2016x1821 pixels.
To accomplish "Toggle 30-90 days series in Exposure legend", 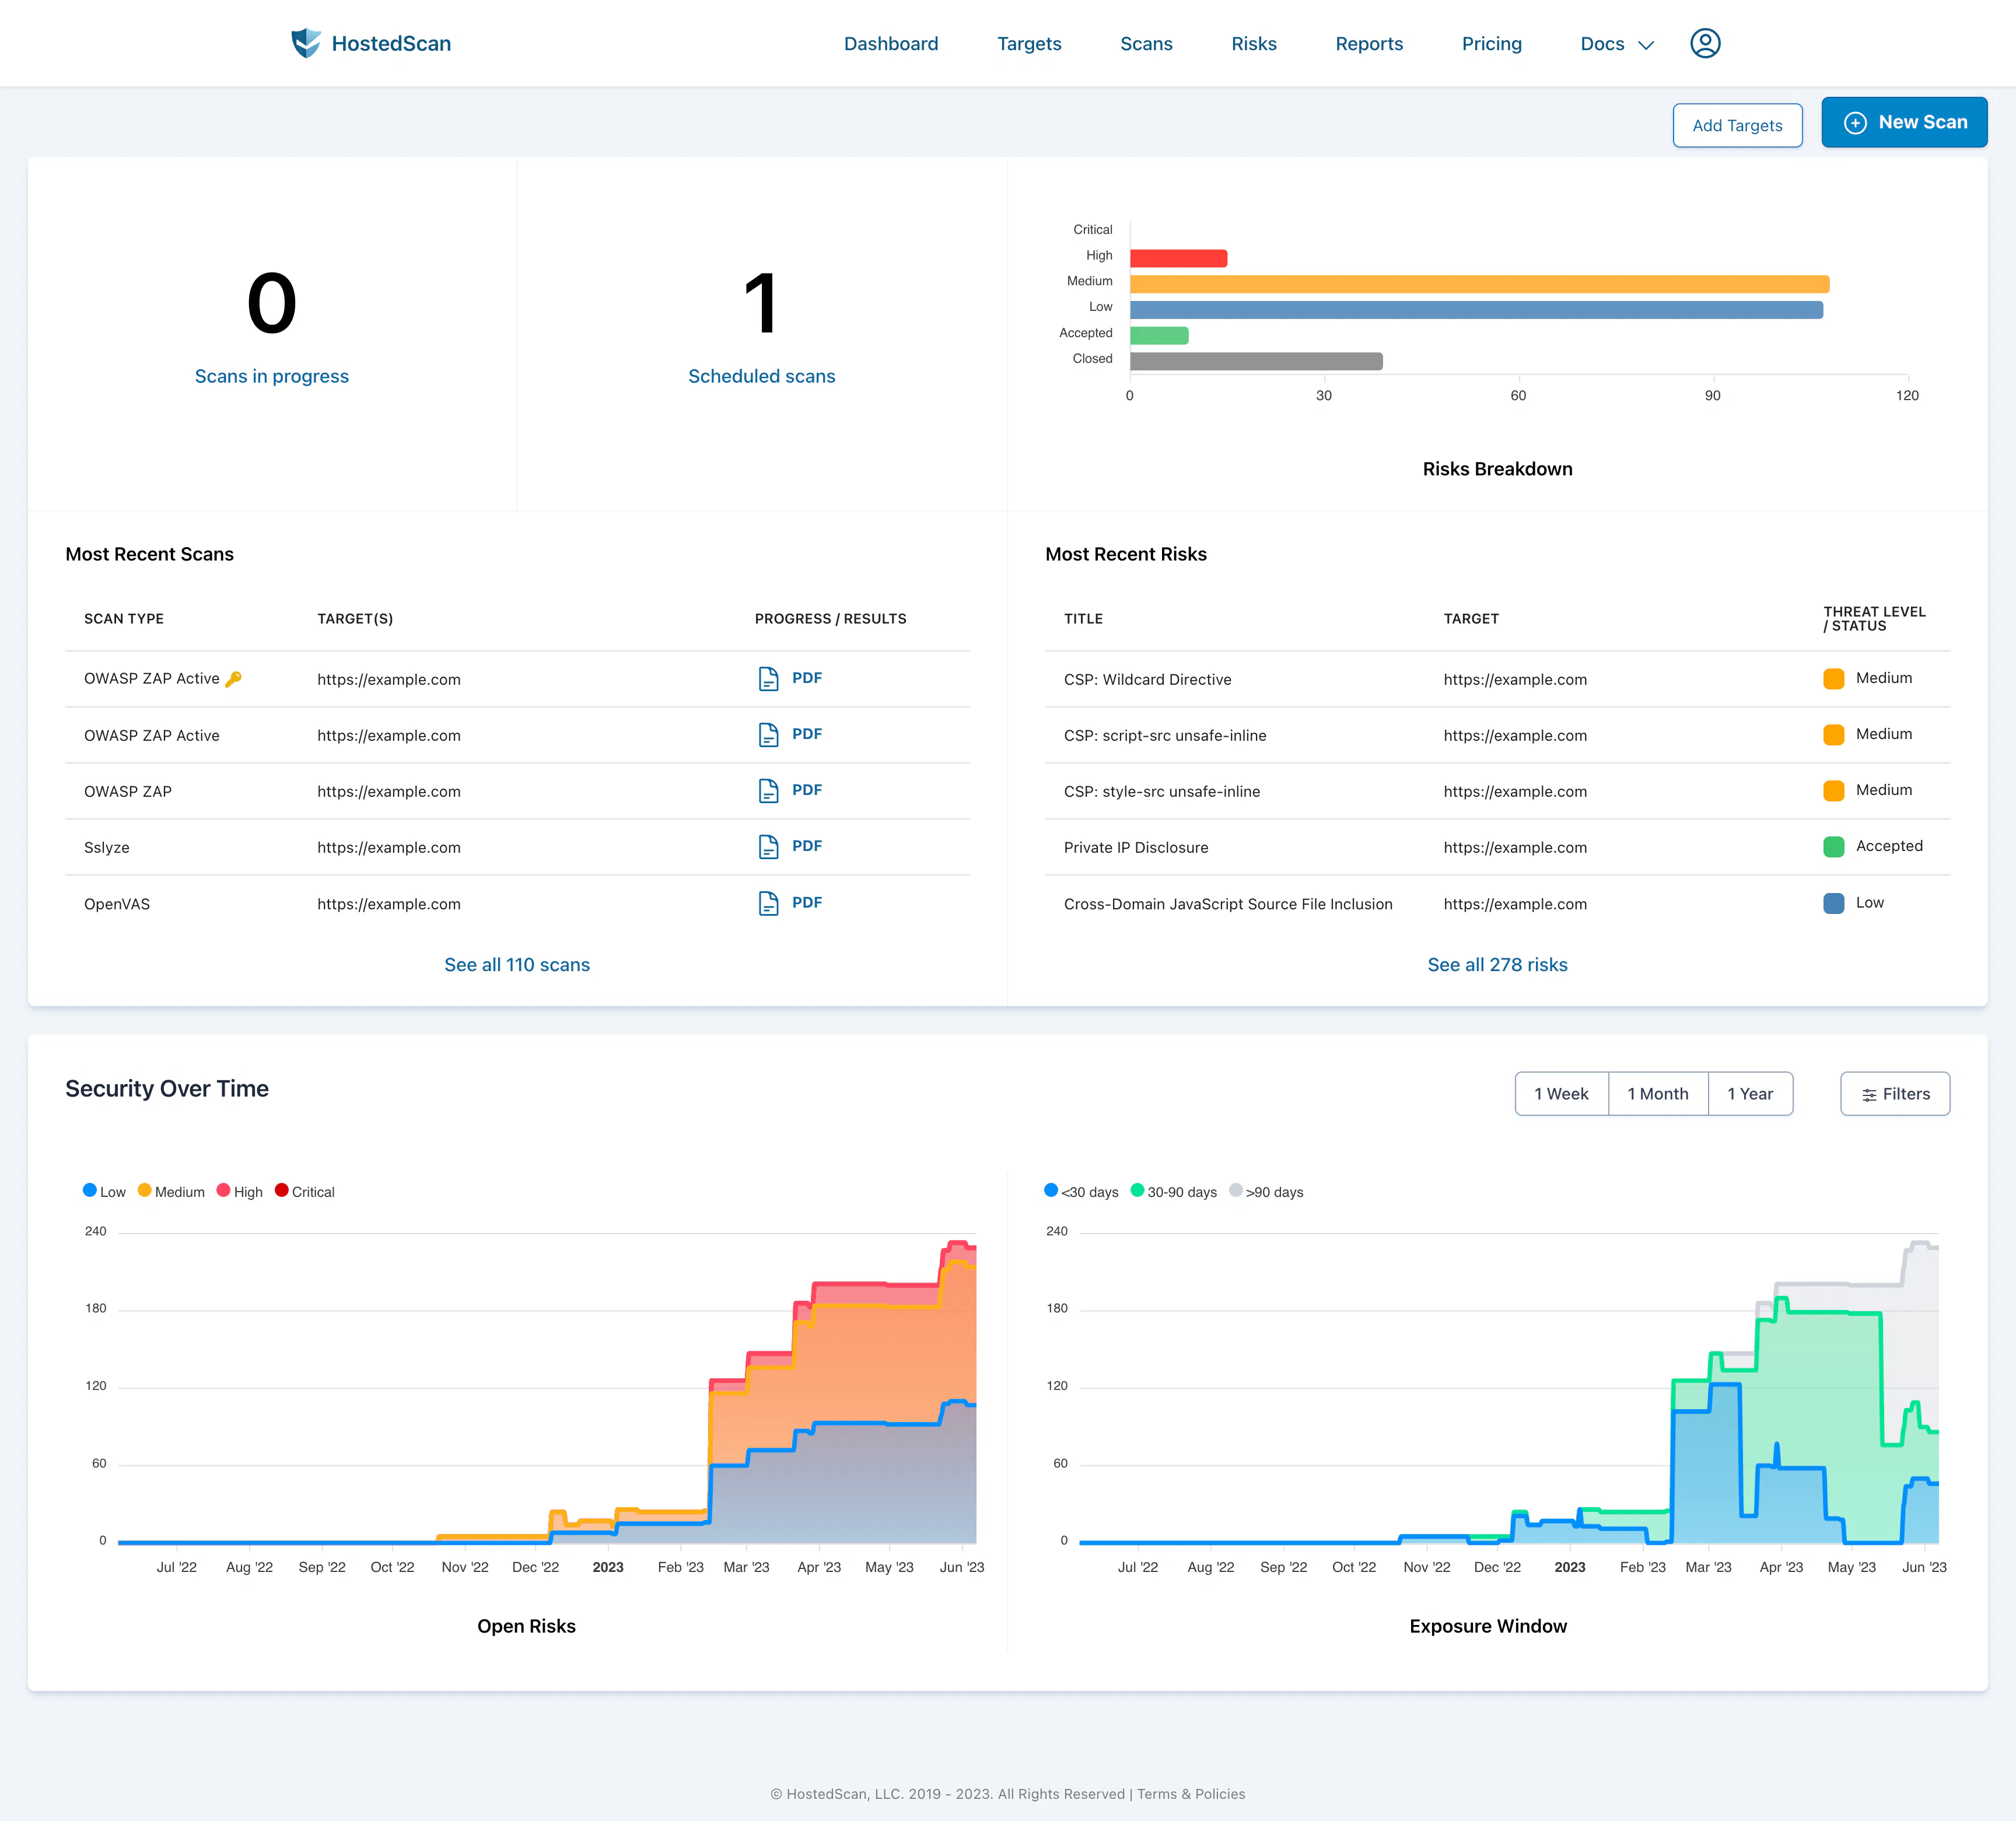I will point(1174,1192).
